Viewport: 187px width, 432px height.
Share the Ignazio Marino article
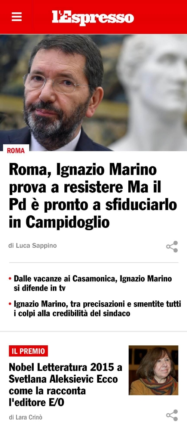coord(172,247)
